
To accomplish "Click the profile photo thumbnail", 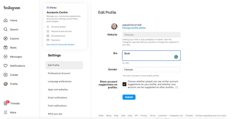I will [114, 26].
